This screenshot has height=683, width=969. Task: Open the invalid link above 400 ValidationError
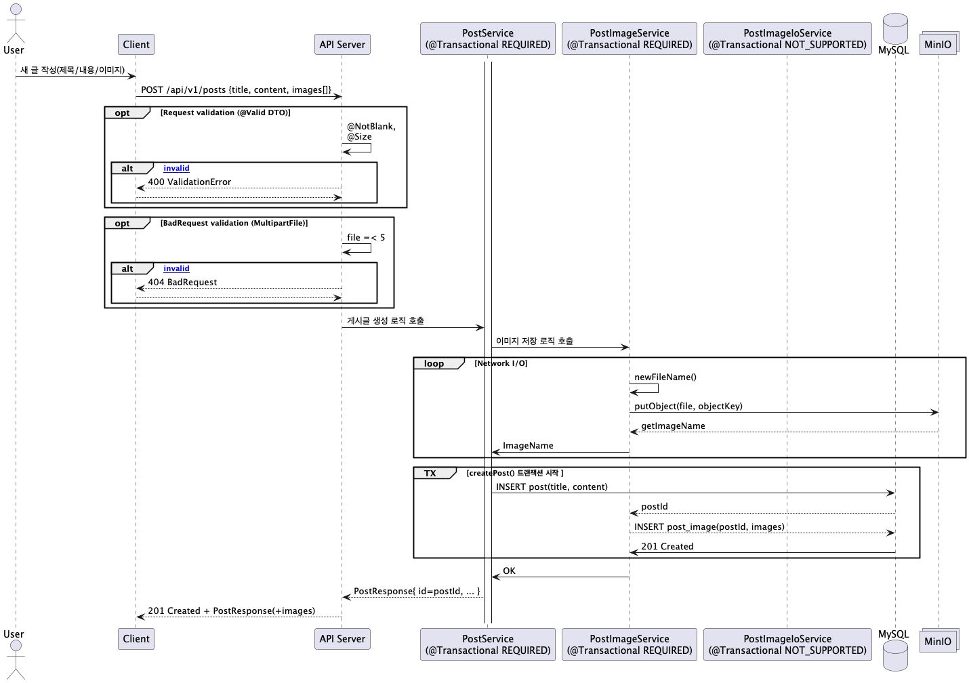pyautogui.click(x=176, y=168)
